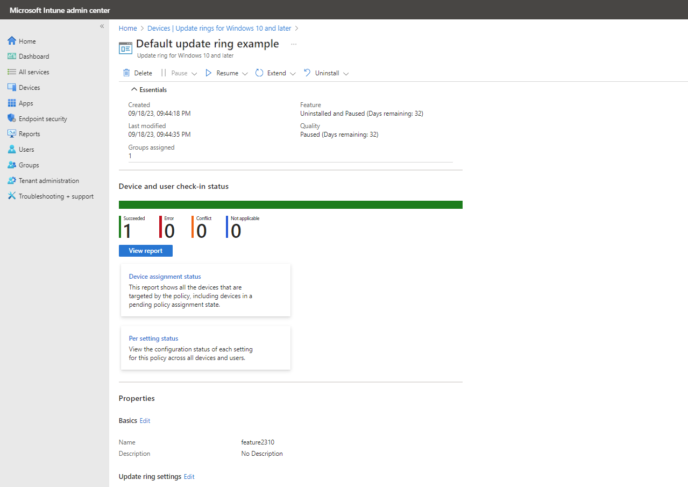Screen dimensions: 688x487
Task: Delete this update ring policy
Action: (138, 73)
